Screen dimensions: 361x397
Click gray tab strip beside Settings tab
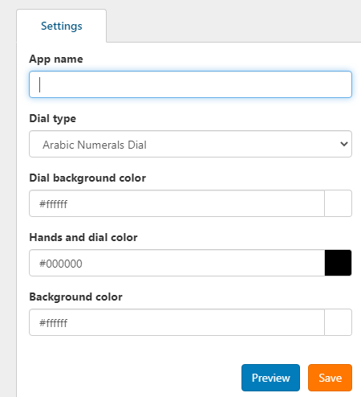(233, 21)
